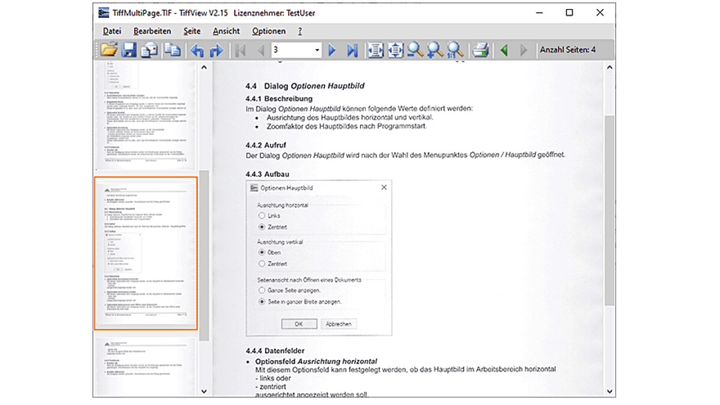The height and width of the screenshot is (405, 720).
Task: Save the document with the floppy disk icon
Action: (129, 50)
